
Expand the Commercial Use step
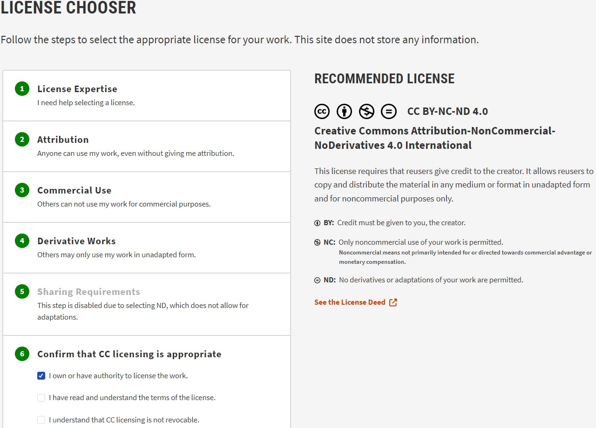click(x=74, y=190)
